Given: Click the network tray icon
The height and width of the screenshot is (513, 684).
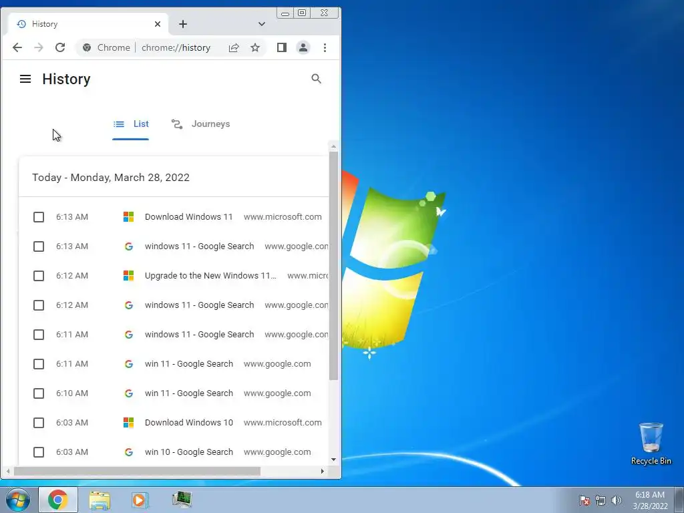Looking at the screenshot, I should click(601, 500).
